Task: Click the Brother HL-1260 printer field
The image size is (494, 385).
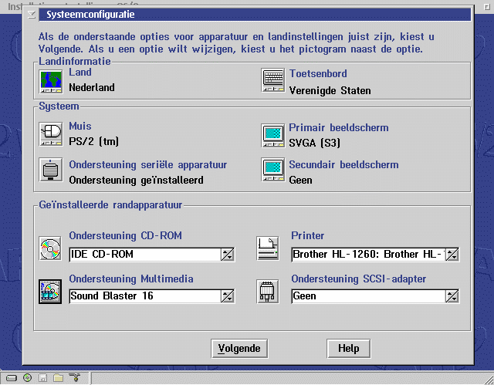Action: click(368, 255)
